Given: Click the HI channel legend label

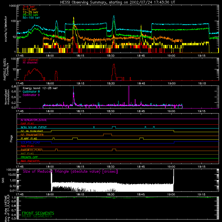Looking at the screenshot, I should point(30,63).
